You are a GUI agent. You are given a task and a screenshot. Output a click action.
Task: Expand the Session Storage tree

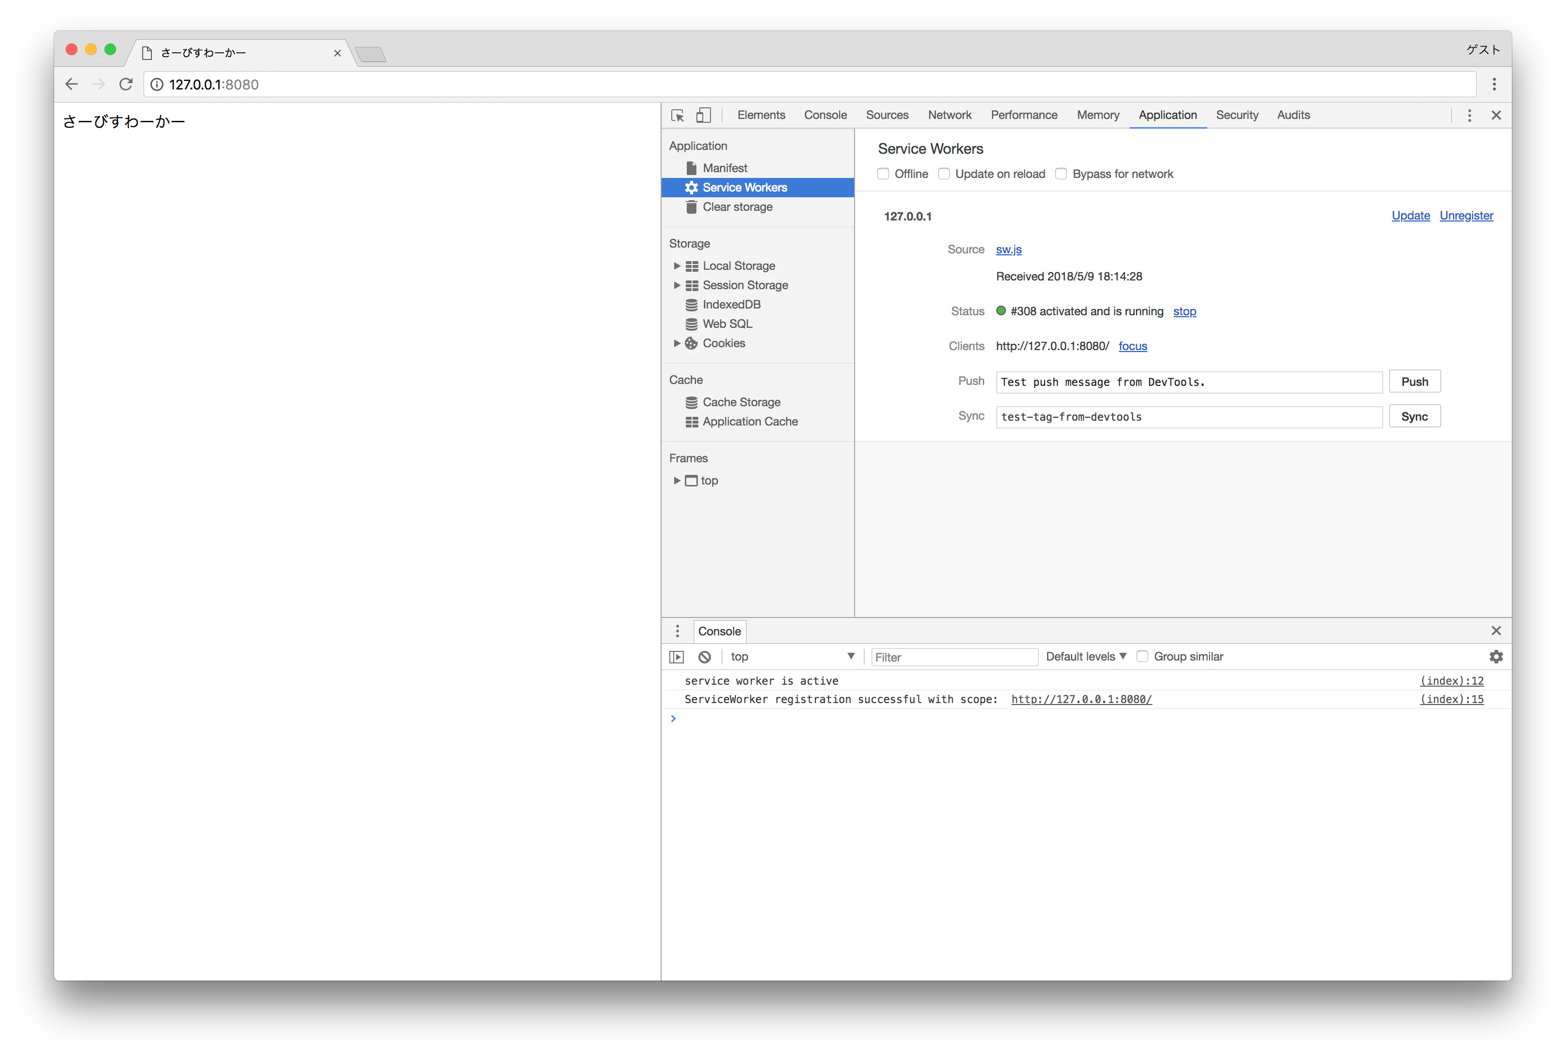coord(677,286)
